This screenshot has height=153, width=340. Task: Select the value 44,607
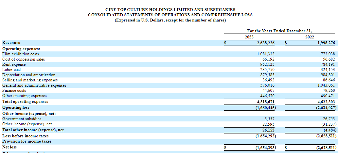(268, 90)
